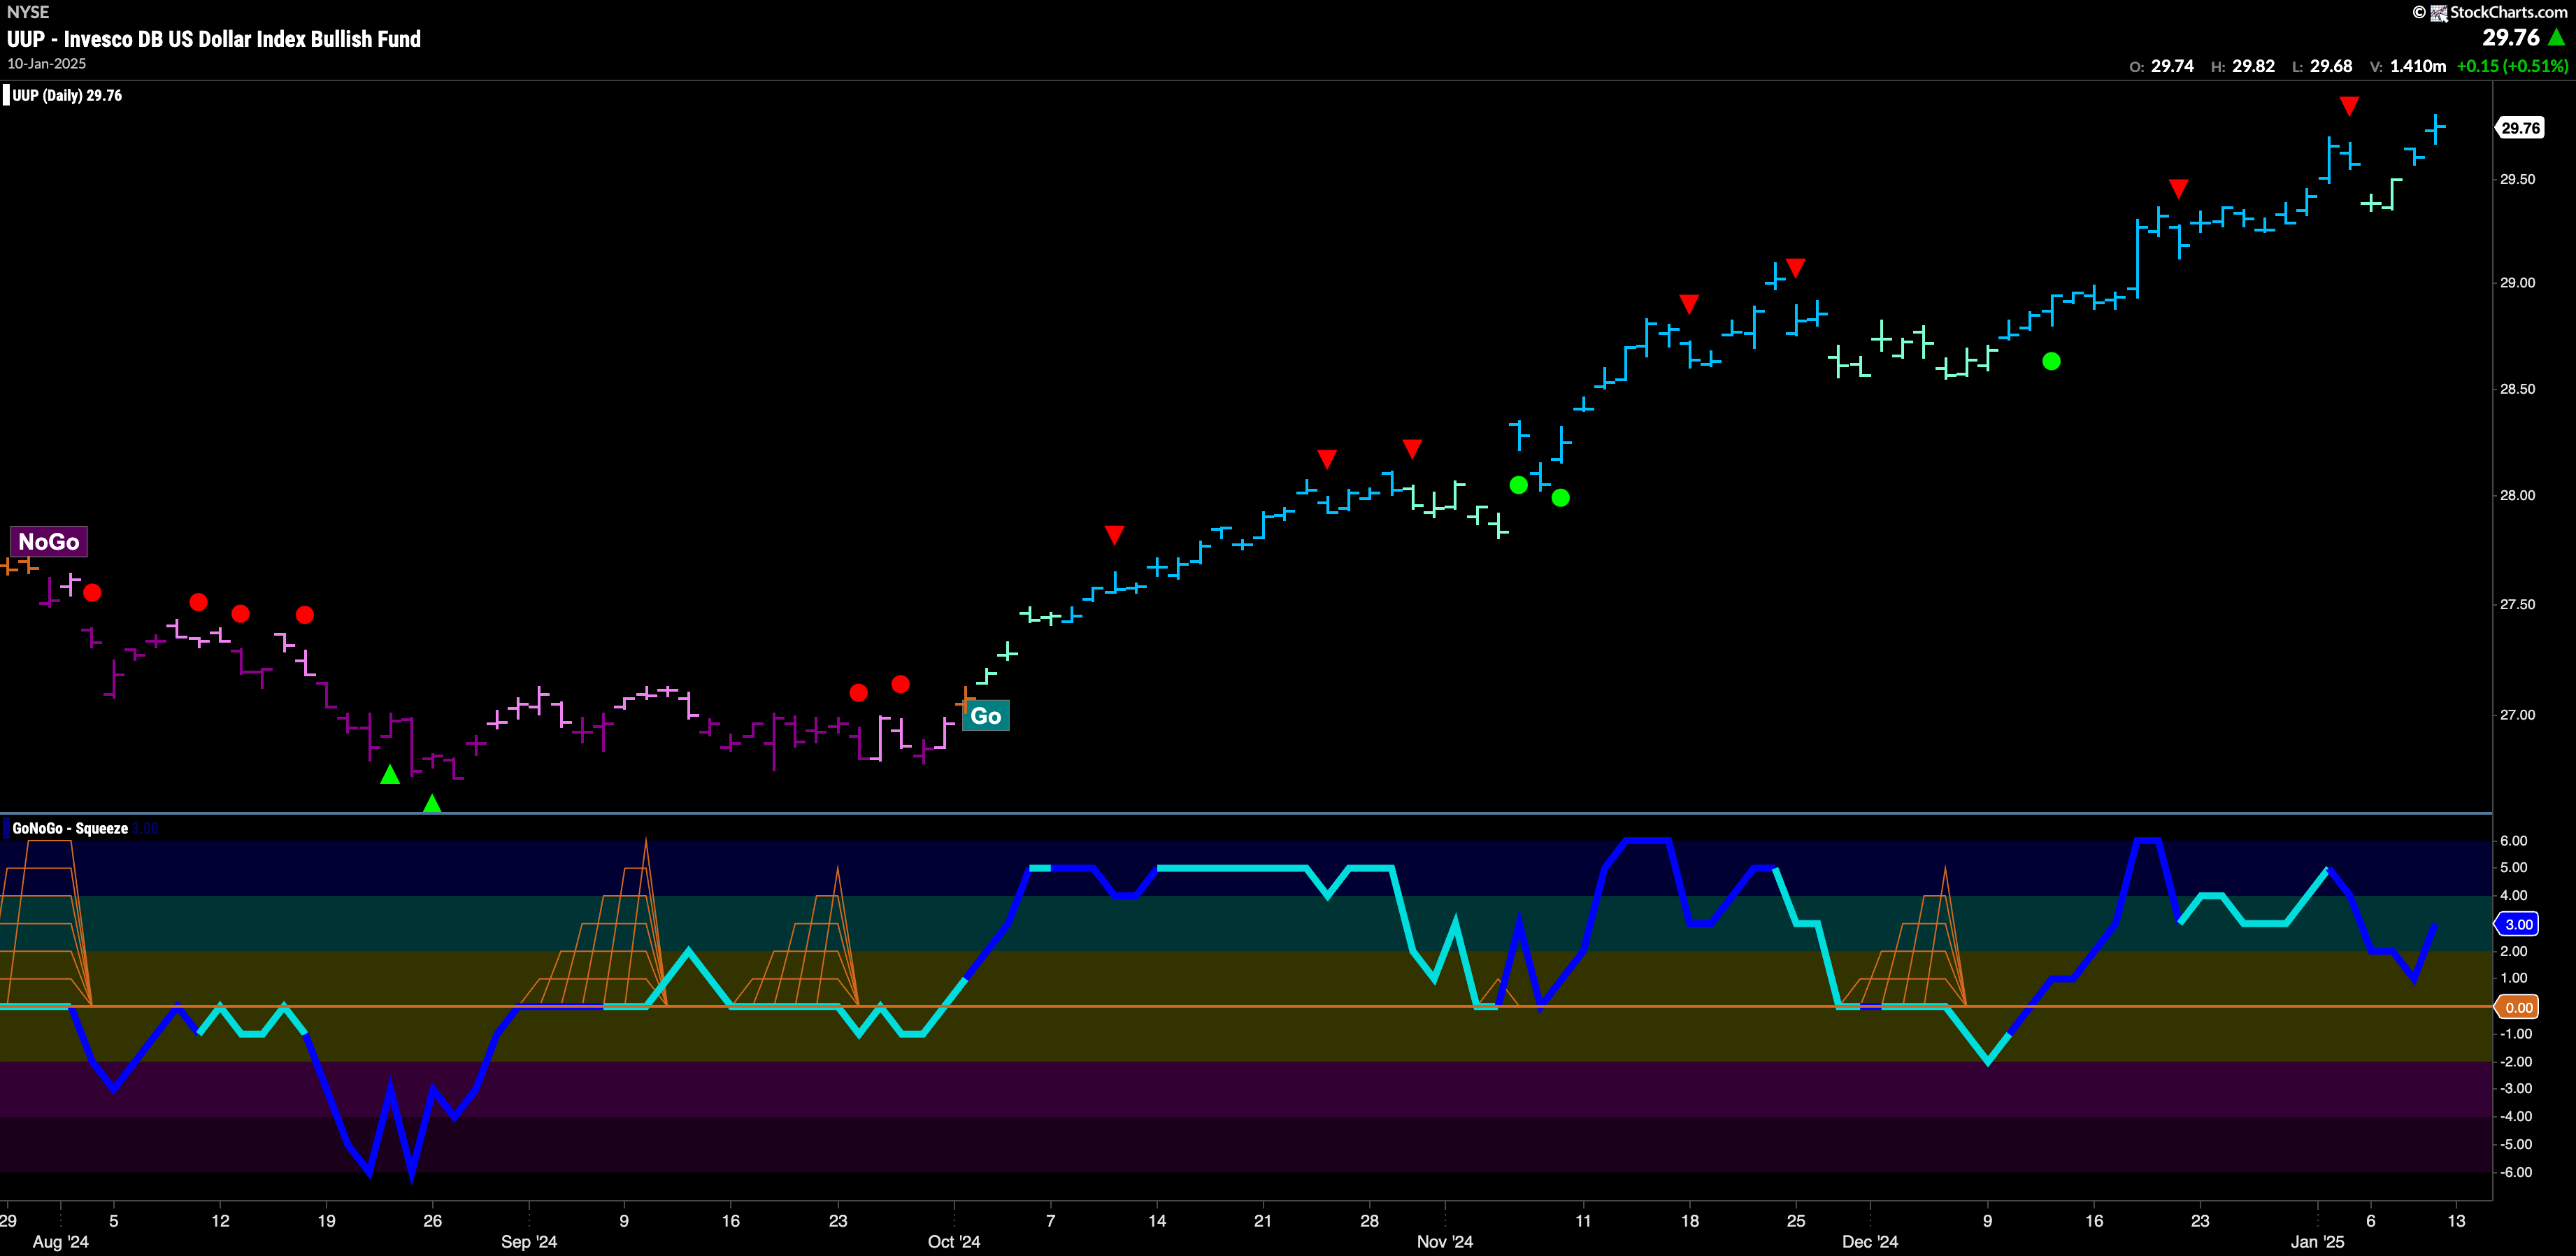2576x1256 pixels.
Task: Click the high value H: 29.82
Action: 2243,66
